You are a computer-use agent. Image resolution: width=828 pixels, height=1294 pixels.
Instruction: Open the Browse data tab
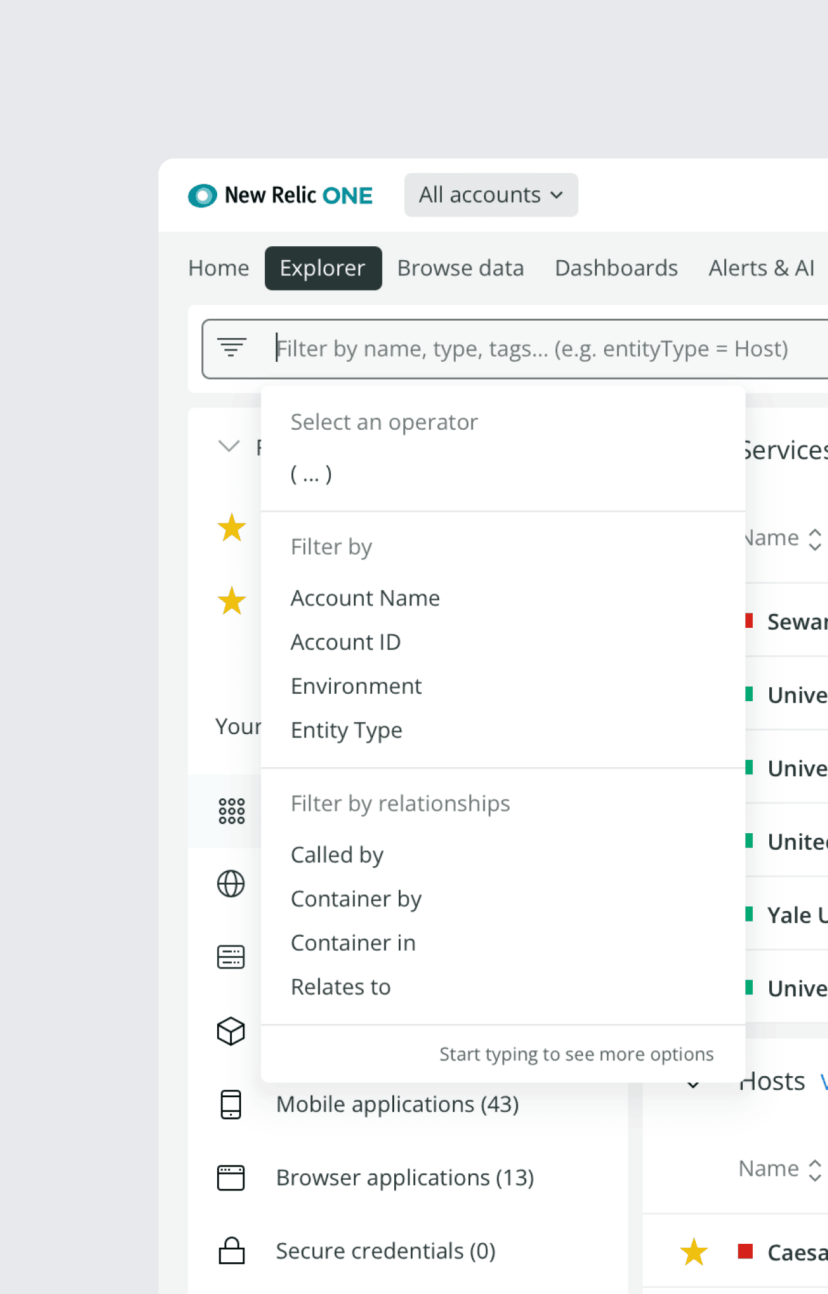coord(460,268)
